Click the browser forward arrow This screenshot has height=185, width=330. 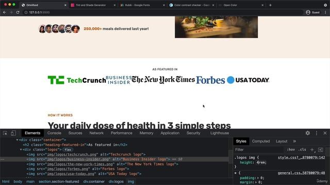pos(11,12)
